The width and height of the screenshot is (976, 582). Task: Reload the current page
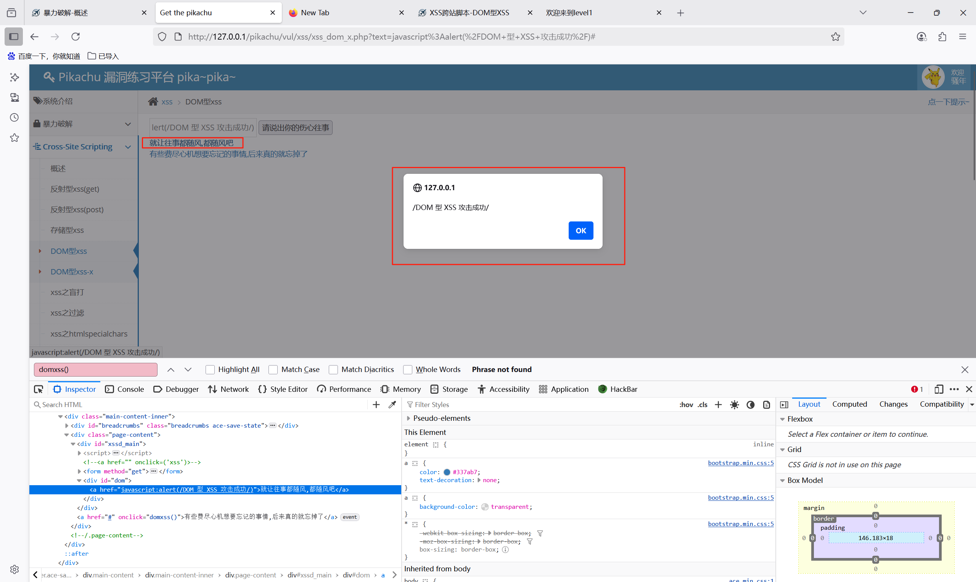(x=76, y=37)
